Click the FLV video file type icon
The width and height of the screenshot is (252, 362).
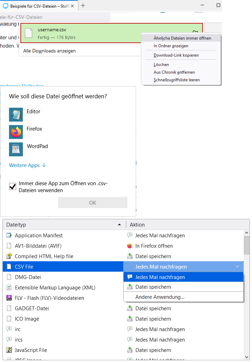tap(9, 298)
